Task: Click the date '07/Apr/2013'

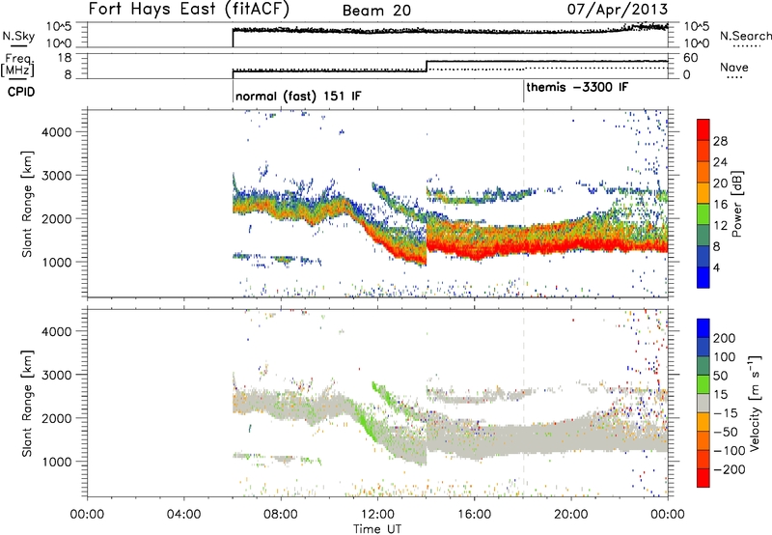Action: tap(618, 9)
